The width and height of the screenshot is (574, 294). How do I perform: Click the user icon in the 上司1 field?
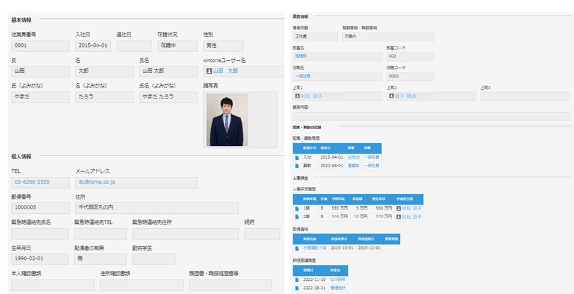click(297, 96)
